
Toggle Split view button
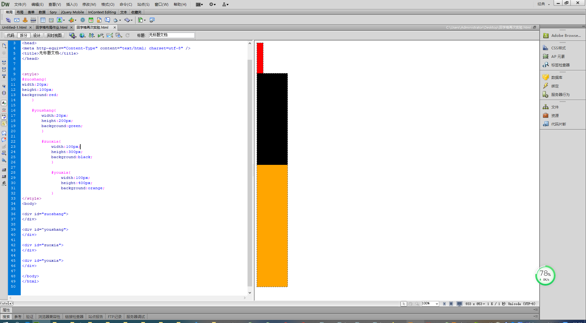[24, 35]
